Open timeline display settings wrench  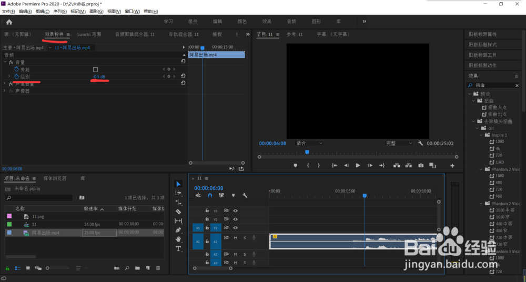pos(245,195)
